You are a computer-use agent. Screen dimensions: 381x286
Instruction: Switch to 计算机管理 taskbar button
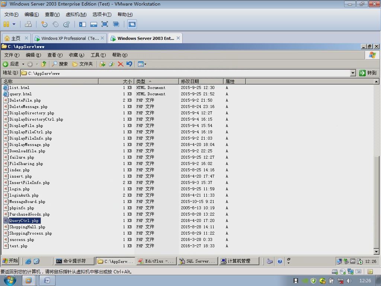click(x=239, y=261)
